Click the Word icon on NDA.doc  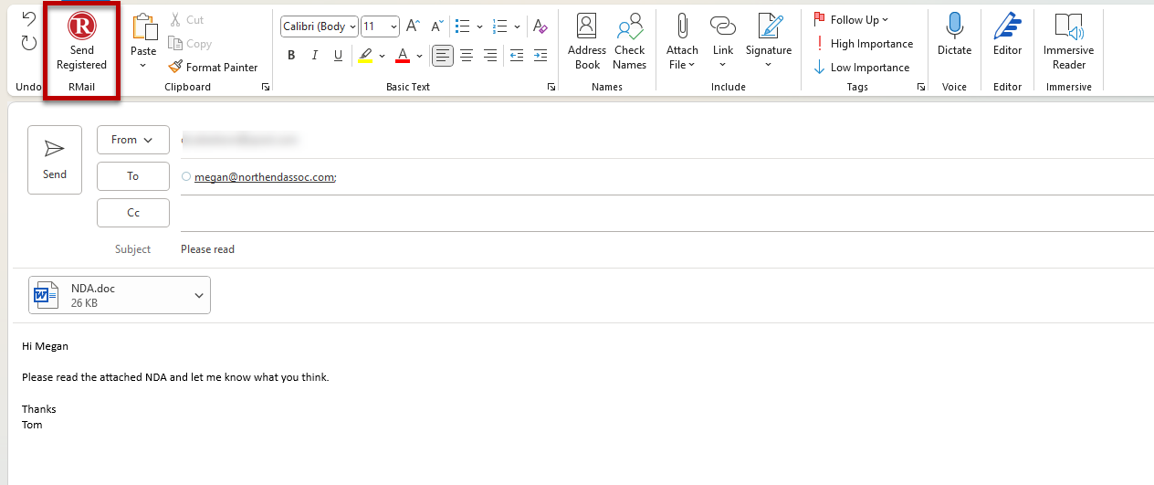coord(46,295)
